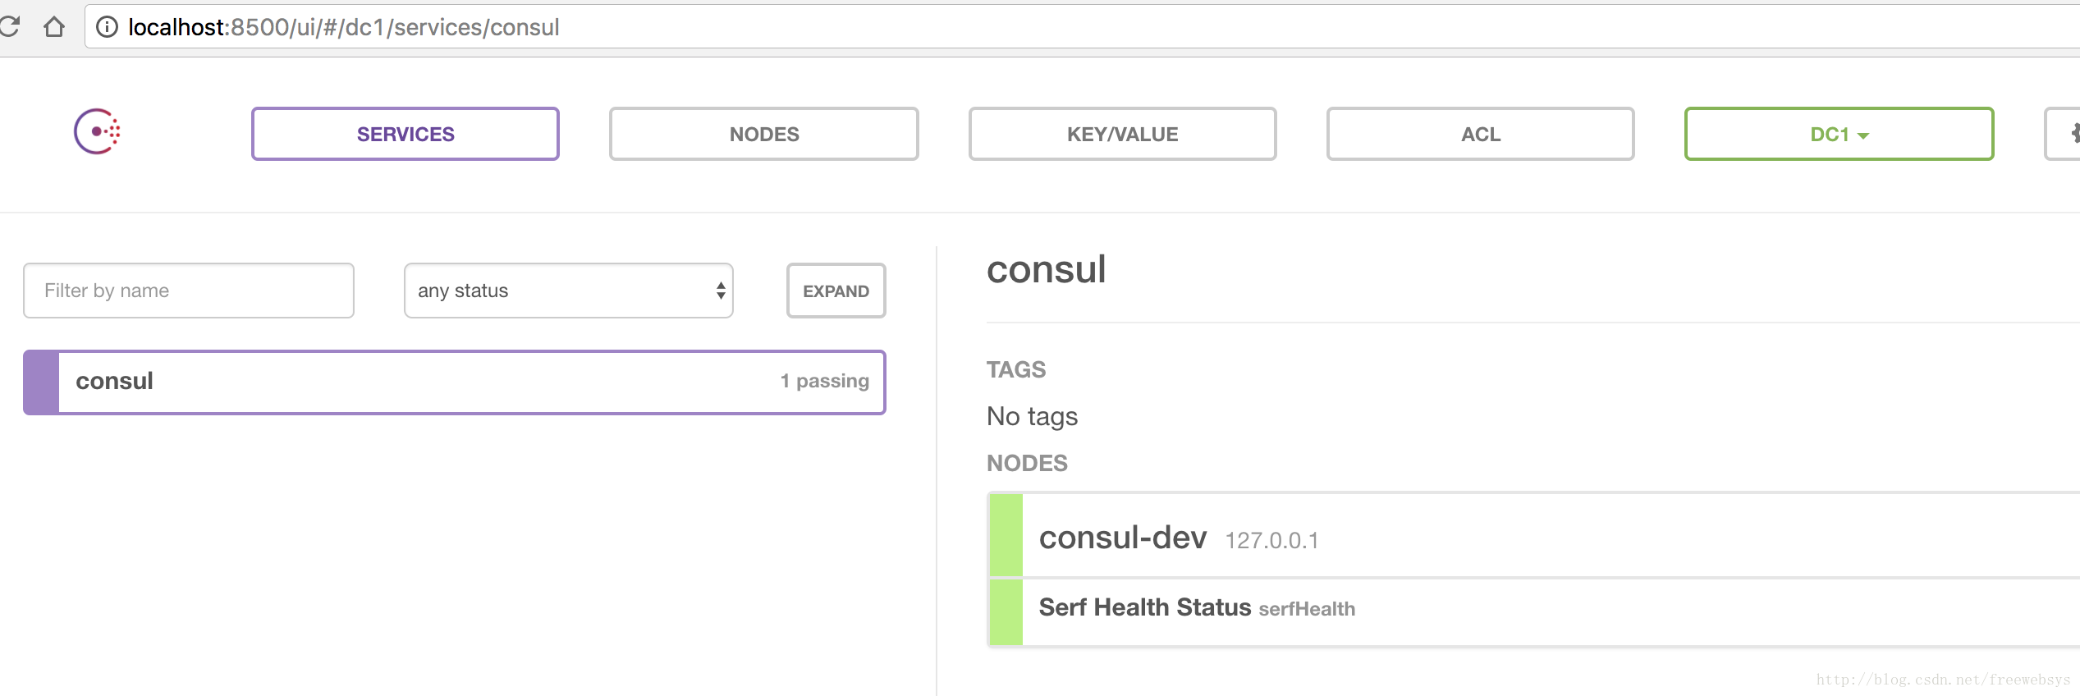Click the localhost:8500 address bar URL

(344, 27)
